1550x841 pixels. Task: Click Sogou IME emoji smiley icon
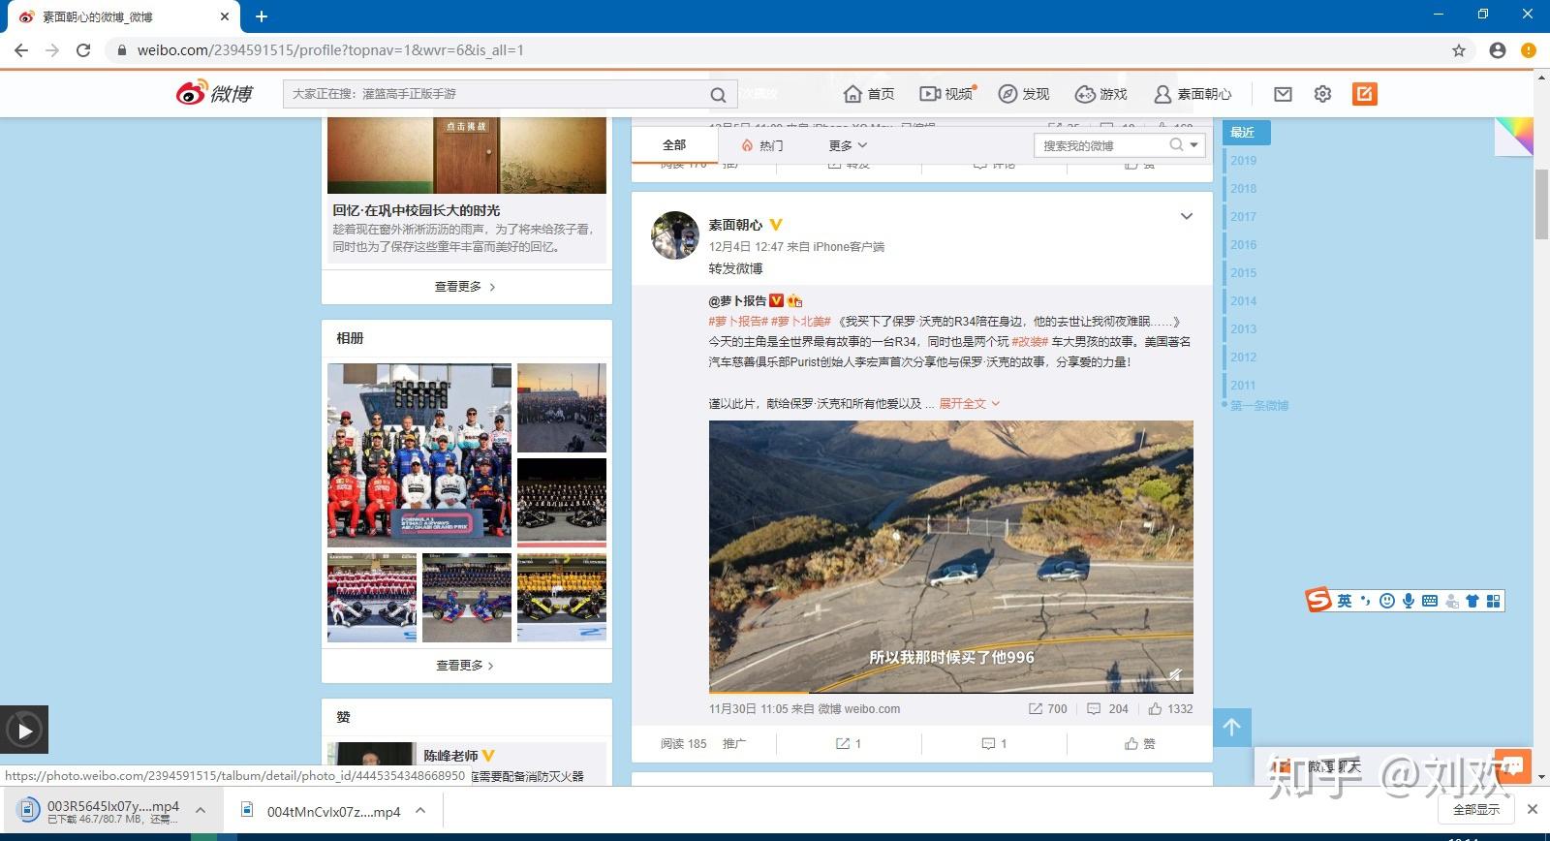pyautogui.click(x=1387, y=601)
